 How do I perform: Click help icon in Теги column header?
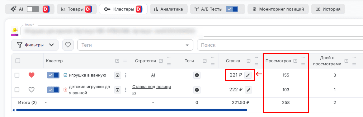click(205, 61)
